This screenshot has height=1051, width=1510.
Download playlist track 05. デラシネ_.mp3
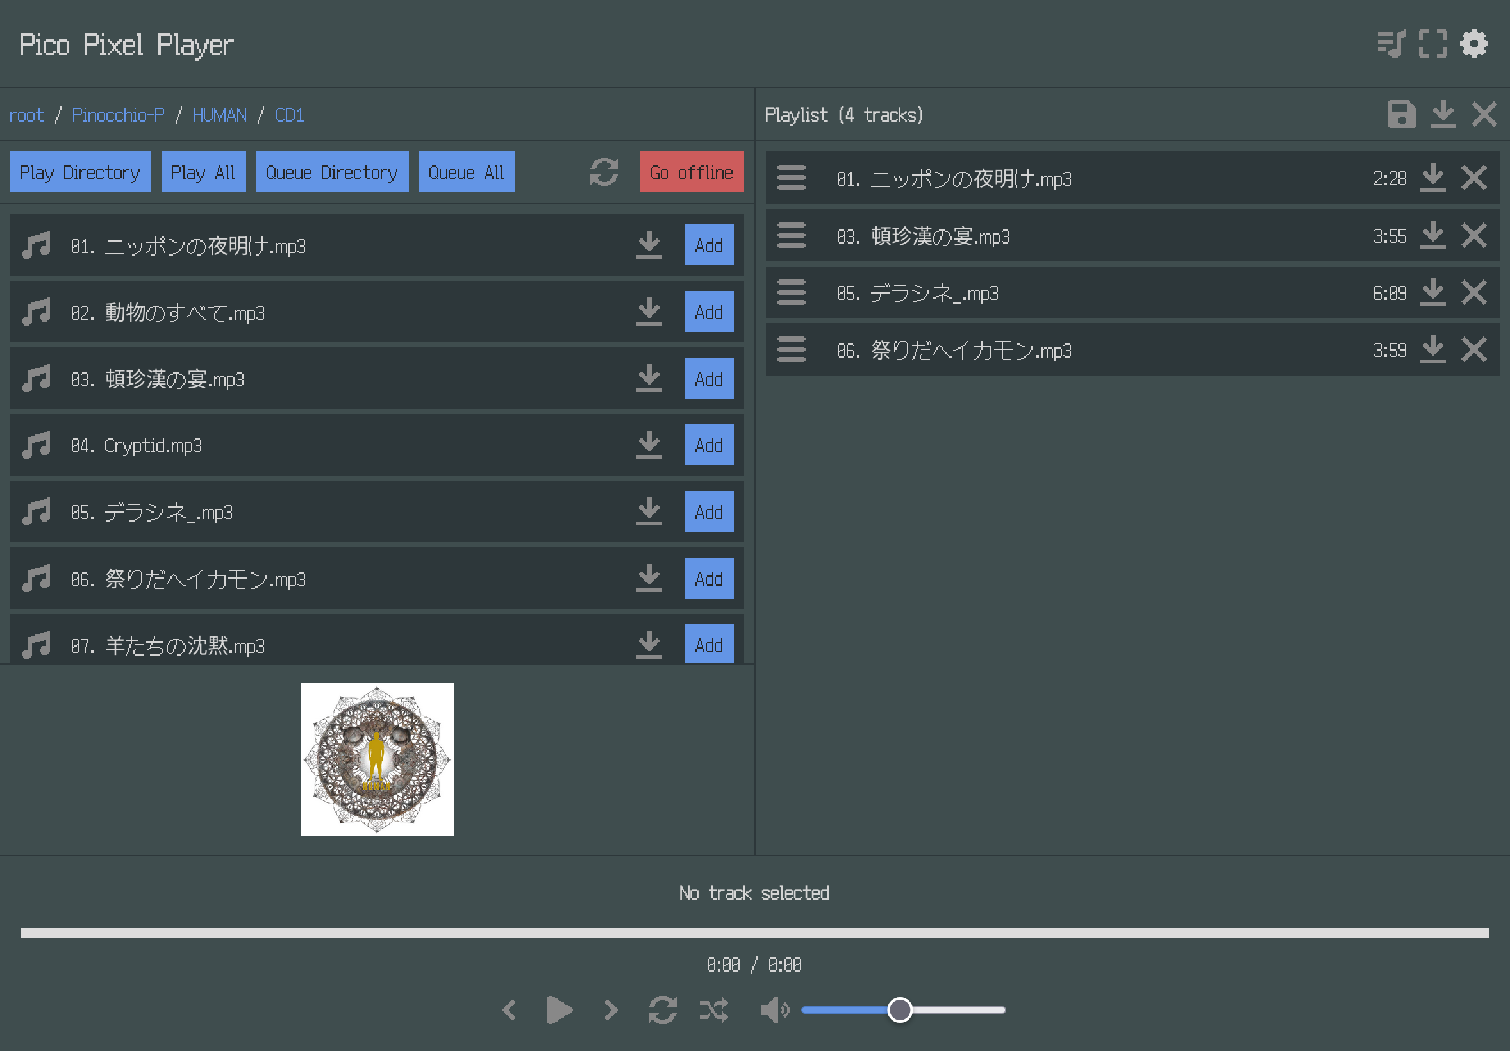(1432, 293)
